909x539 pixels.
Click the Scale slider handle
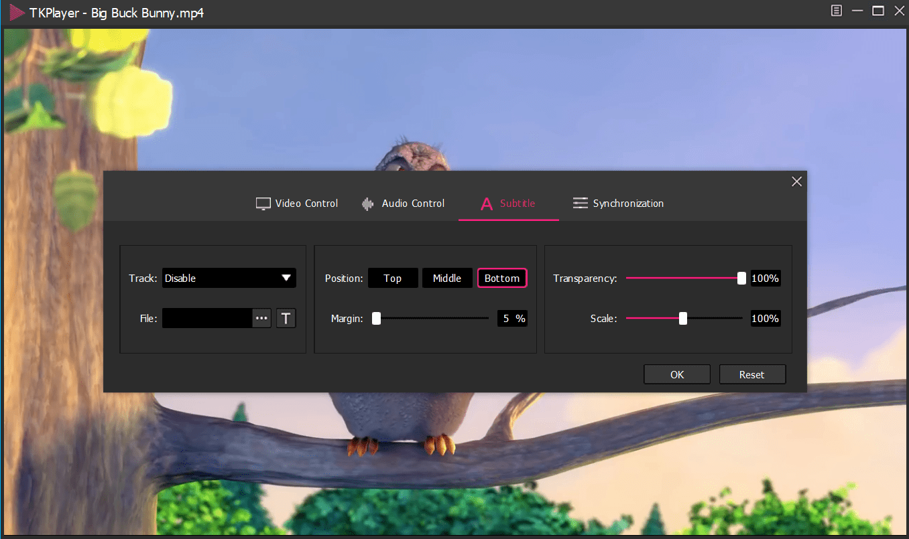tap(683, 319)
